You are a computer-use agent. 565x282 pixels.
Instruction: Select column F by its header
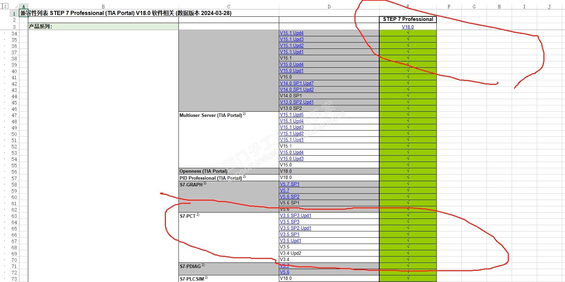449,7
